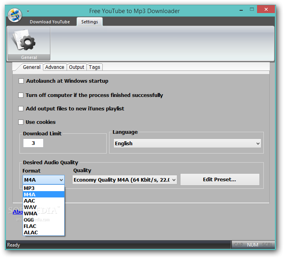Open the Quality preset dropdown
The width and height of the screenshot is (284, 258).
[125, 180]
